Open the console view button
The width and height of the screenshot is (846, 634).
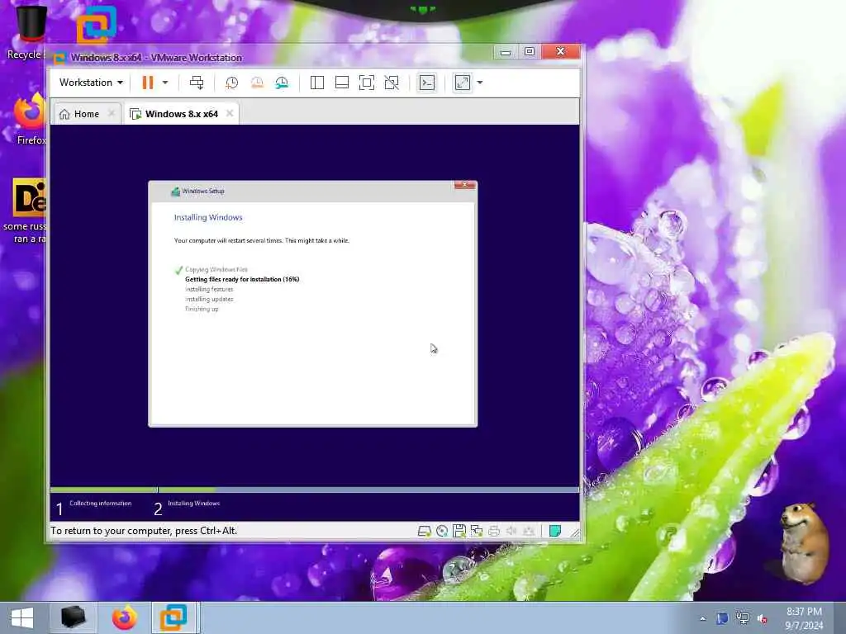point(427,83)
